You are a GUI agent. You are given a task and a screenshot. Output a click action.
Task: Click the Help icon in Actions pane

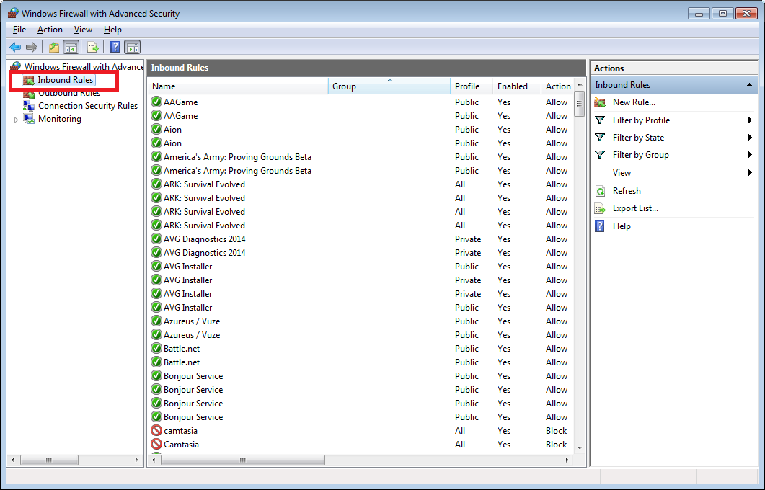click(600, 226)
